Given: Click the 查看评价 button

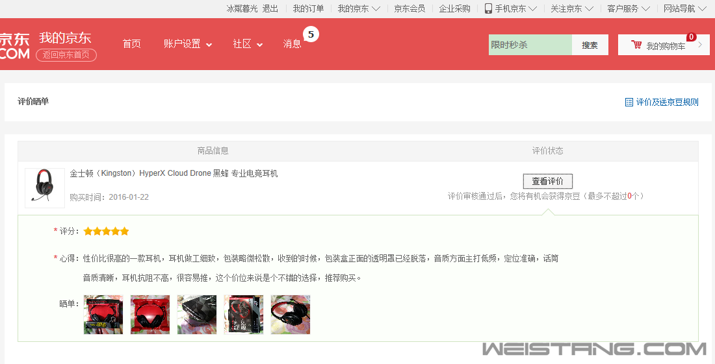Looking at the screenshot, I should (x=548, y=181).
